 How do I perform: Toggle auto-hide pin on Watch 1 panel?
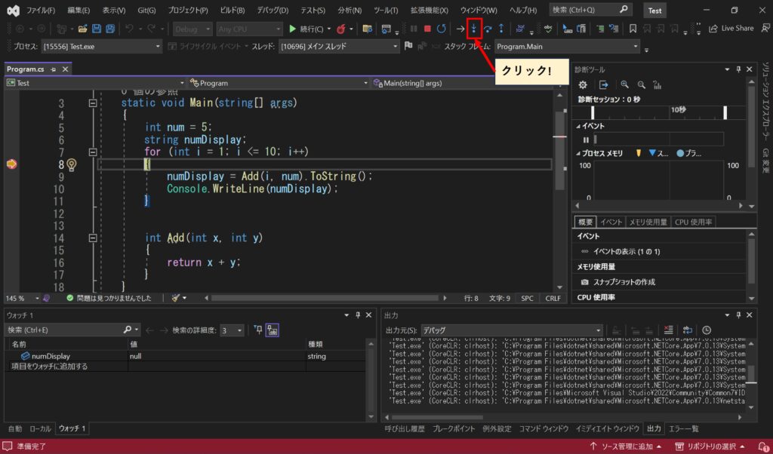coord(358,315)
